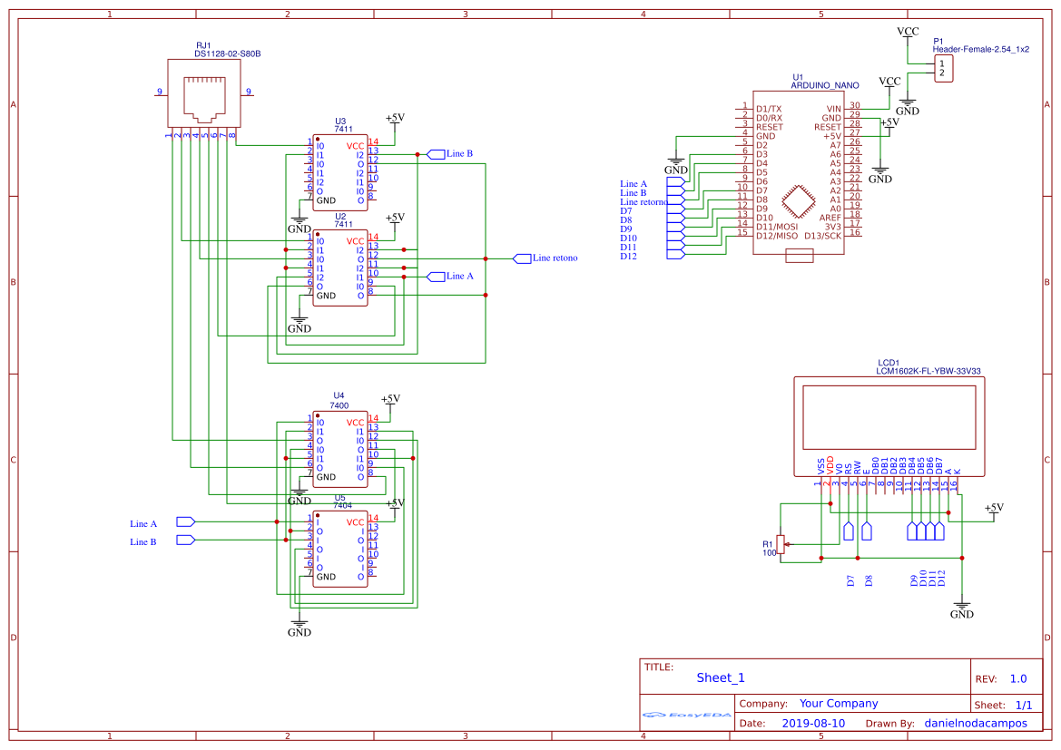Click the date 2019-08-10
This screenshot has height=750, width=1061.
(813, 723)
